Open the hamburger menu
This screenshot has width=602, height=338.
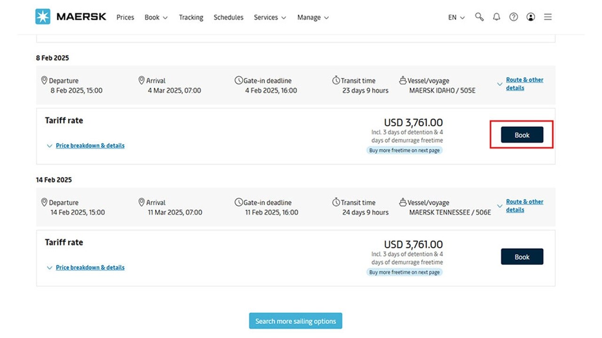[547, 17]
